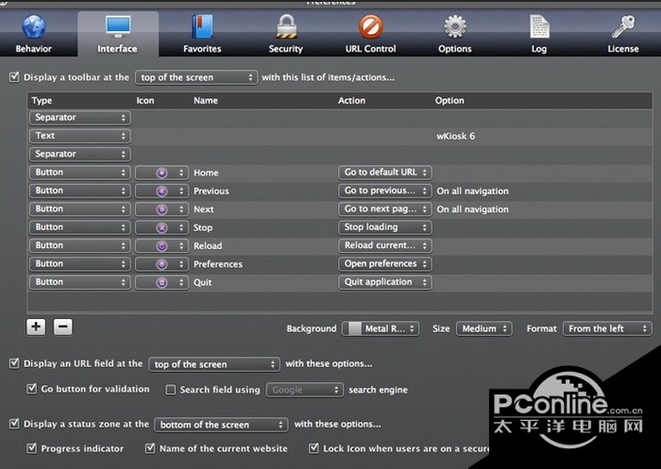The height and width of the screenshot is (469, 661).
Task: Open first Separator type dropdown
Action: point(80,118)
